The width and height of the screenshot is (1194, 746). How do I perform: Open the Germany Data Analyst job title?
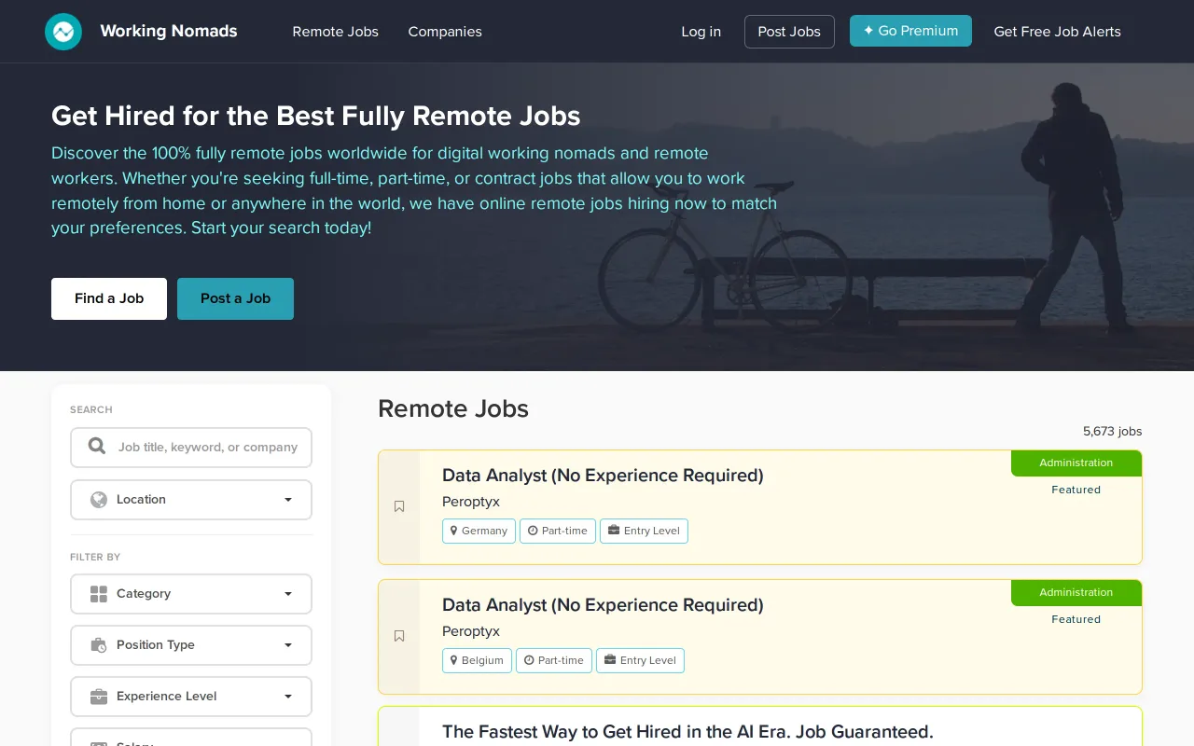[603, 476]
